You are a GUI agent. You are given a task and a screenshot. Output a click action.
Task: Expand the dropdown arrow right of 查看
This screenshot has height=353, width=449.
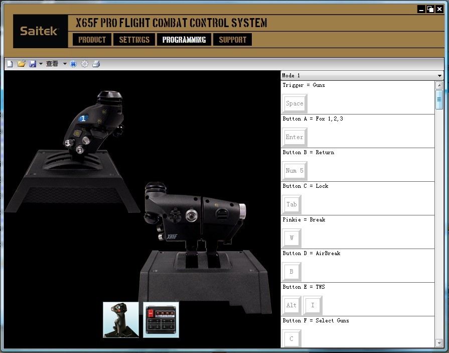tap(65, 64)
